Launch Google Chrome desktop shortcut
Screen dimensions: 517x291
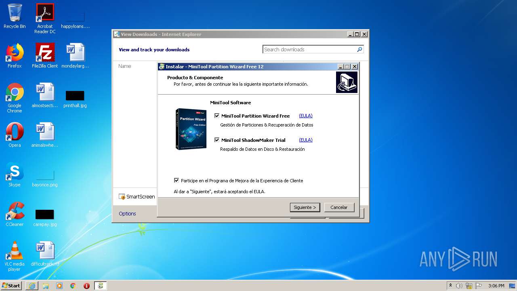click(x=15, y=98)
